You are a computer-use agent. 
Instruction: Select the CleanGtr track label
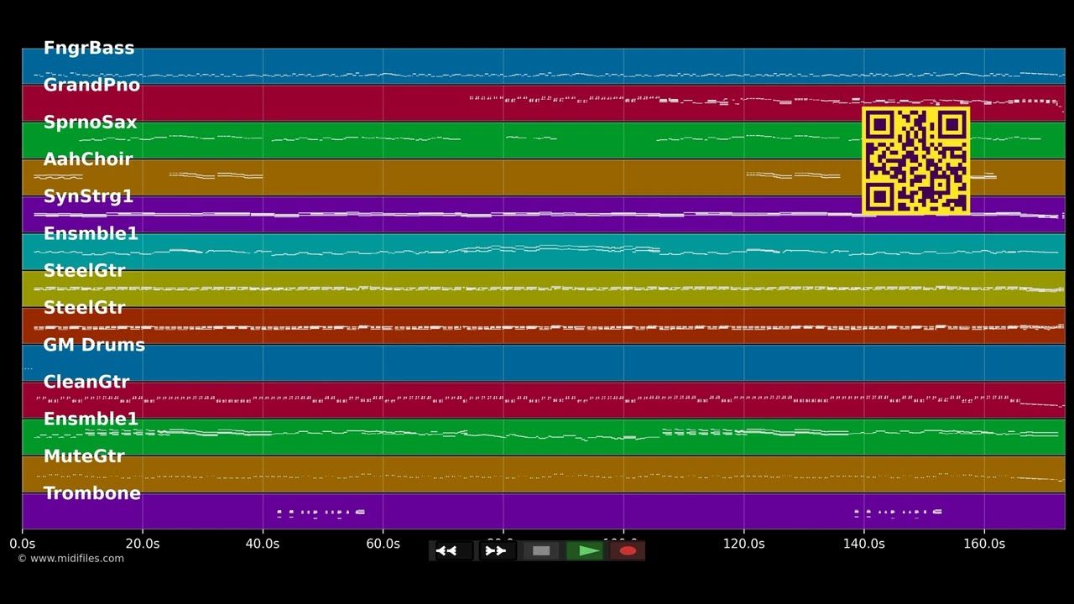[86, 382]
